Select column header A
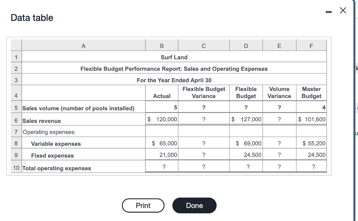The image size is (358, 221). click(x=83, y=45)
